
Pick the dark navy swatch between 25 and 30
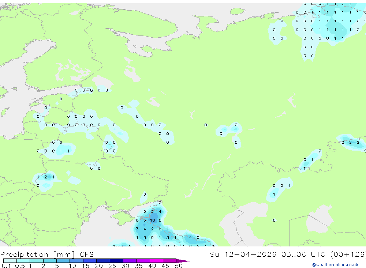[x=116, y=261]
